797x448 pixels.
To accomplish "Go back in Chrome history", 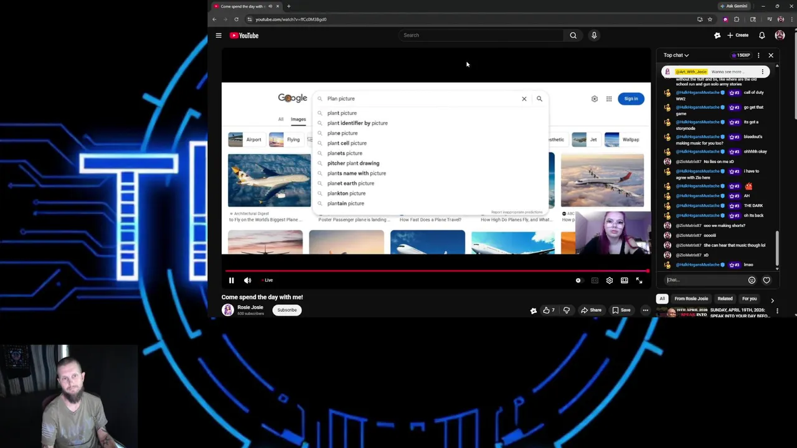I will click(x=214, y=19).
